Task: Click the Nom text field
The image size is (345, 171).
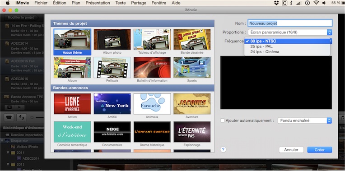Action: coord(290,23)
